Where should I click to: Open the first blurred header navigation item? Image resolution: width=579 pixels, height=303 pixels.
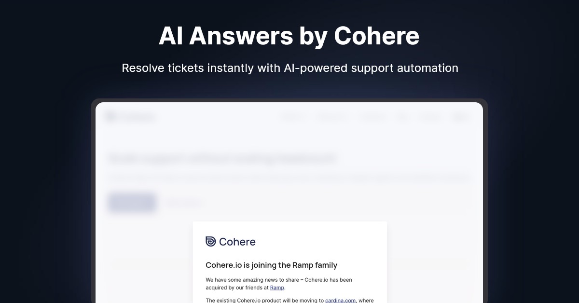pyautogui.click(x=292, y=117)
